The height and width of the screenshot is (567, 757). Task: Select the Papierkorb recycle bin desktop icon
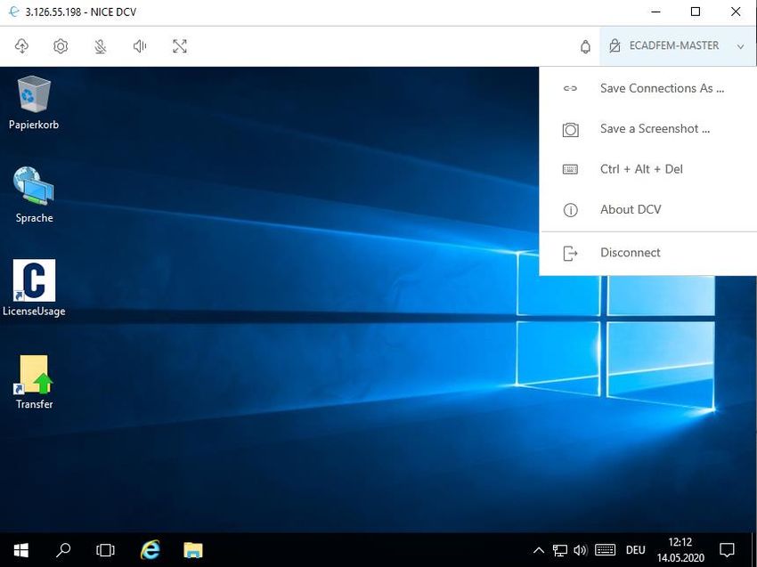pos(33,102)
